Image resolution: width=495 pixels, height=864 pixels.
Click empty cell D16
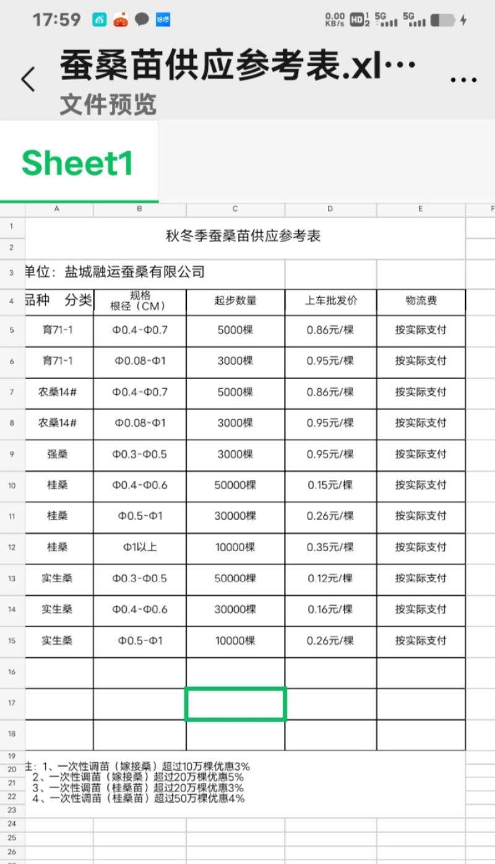pos(330,673)
